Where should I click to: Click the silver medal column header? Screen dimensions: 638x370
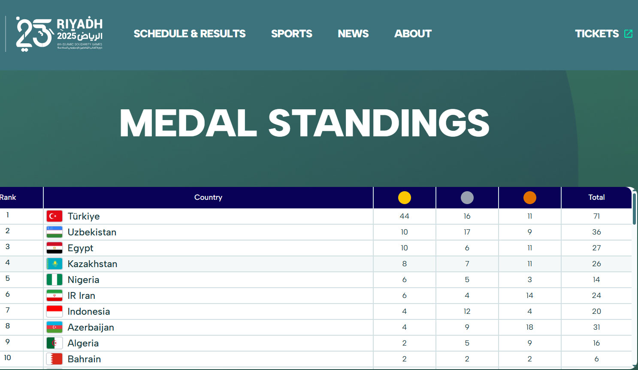(x=467, y=198)
